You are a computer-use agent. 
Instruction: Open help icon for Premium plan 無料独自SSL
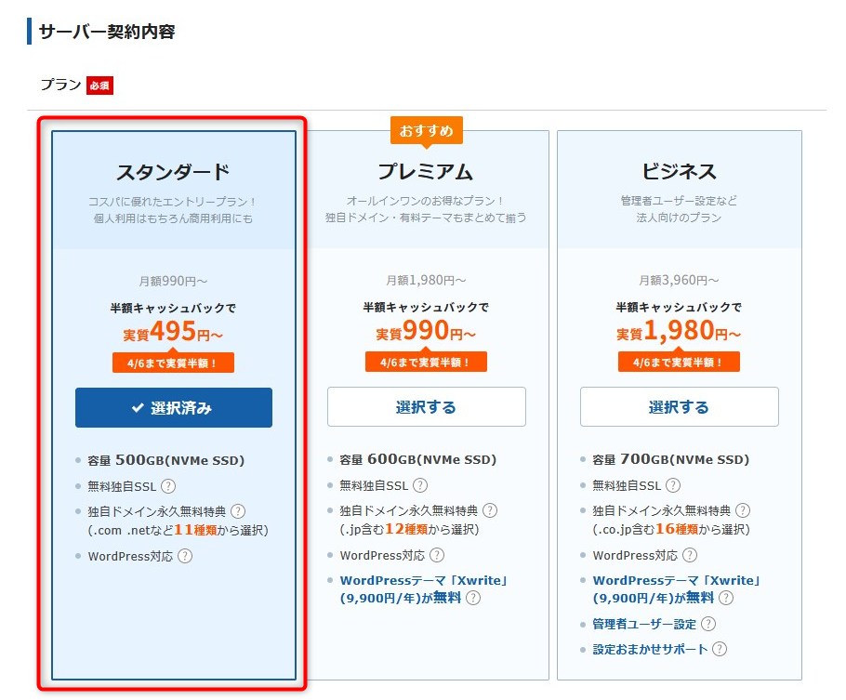click(x=420, y=485)
